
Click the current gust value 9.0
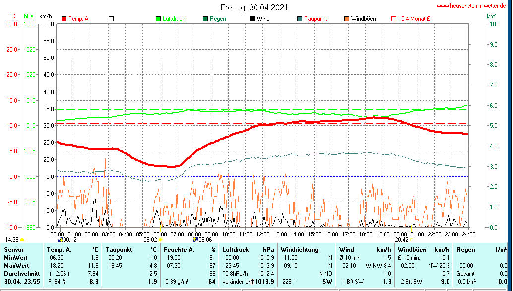tap(445, 282)
